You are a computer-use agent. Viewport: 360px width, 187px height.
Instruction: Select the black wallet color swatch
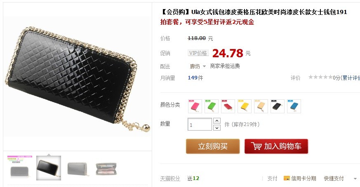[278, 106]
